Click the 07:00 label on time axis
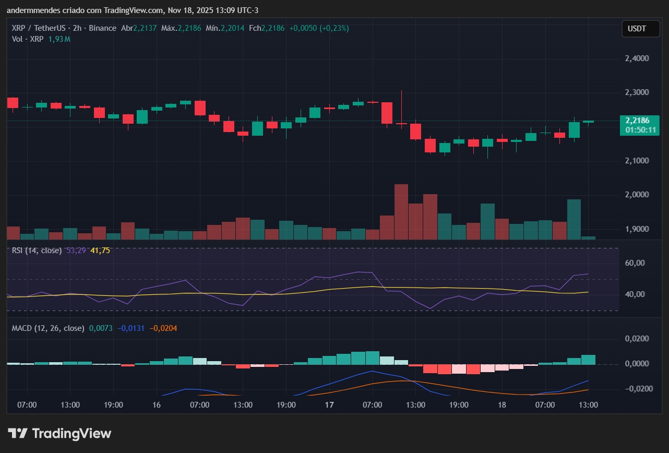 pyautogui.click(x=27, y=405)
